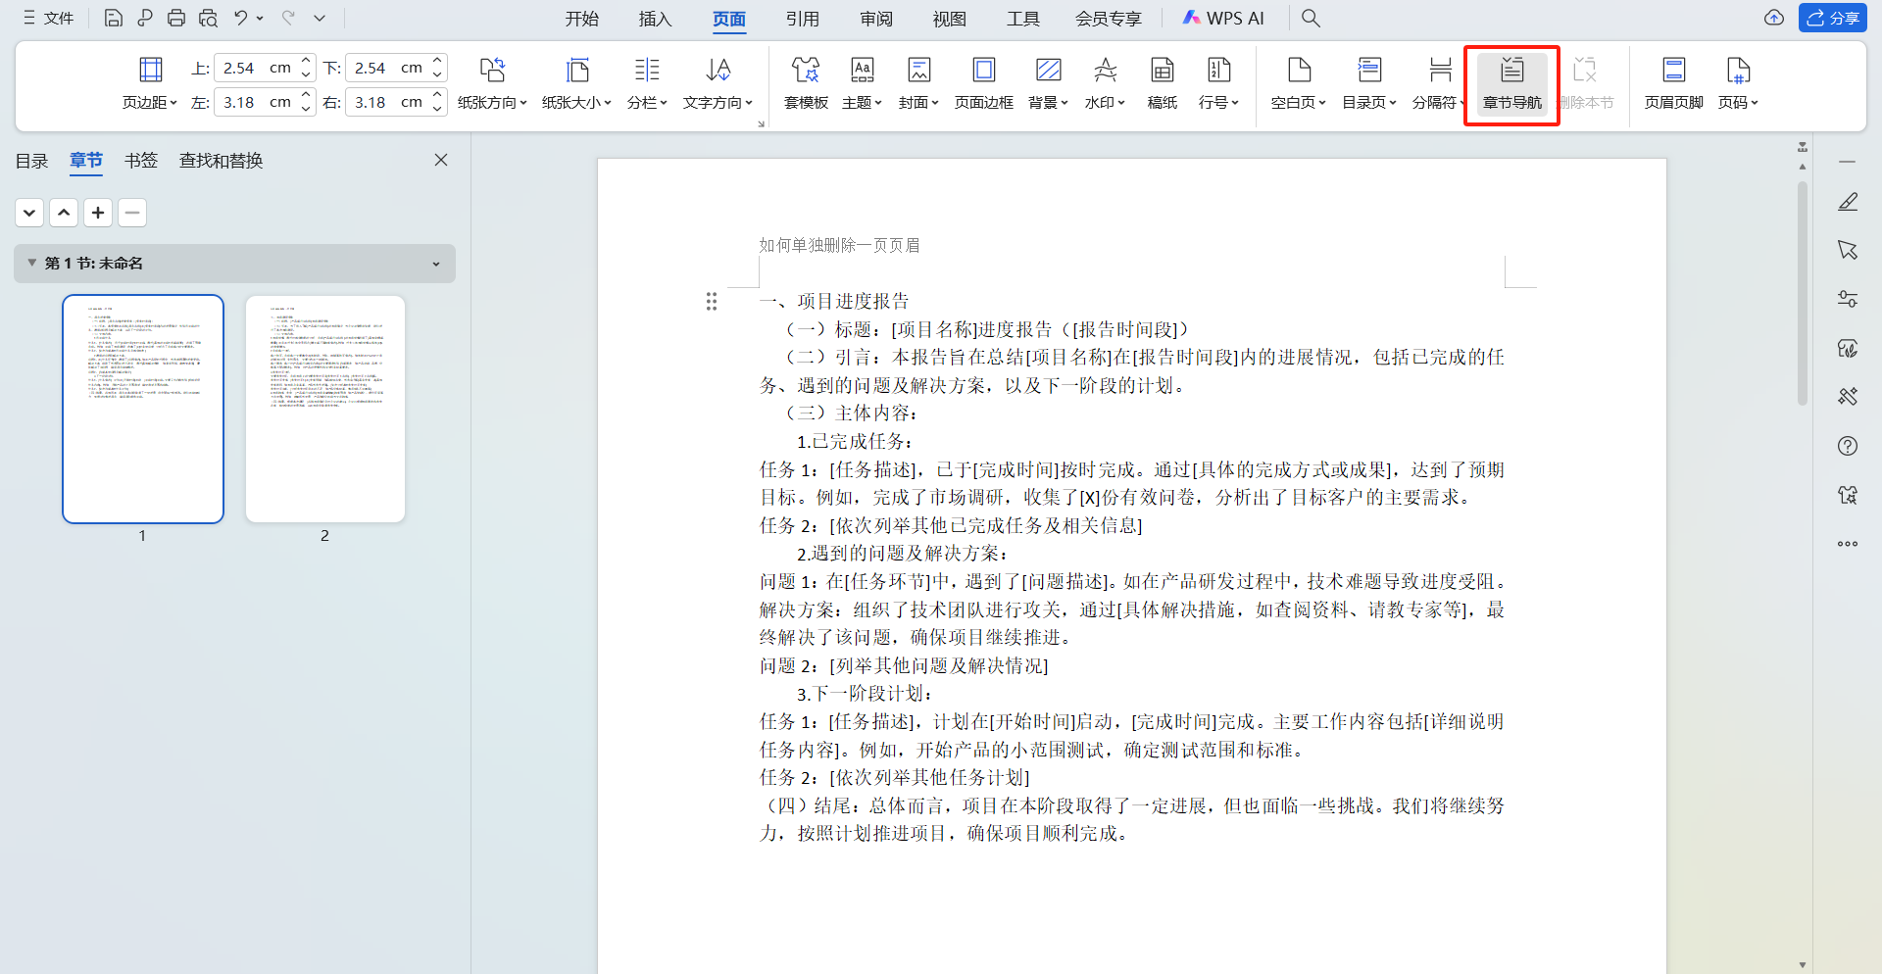Collapse the 第1节:未命名 section
This screenshot has width=1882, height=974.
[31, 263]
